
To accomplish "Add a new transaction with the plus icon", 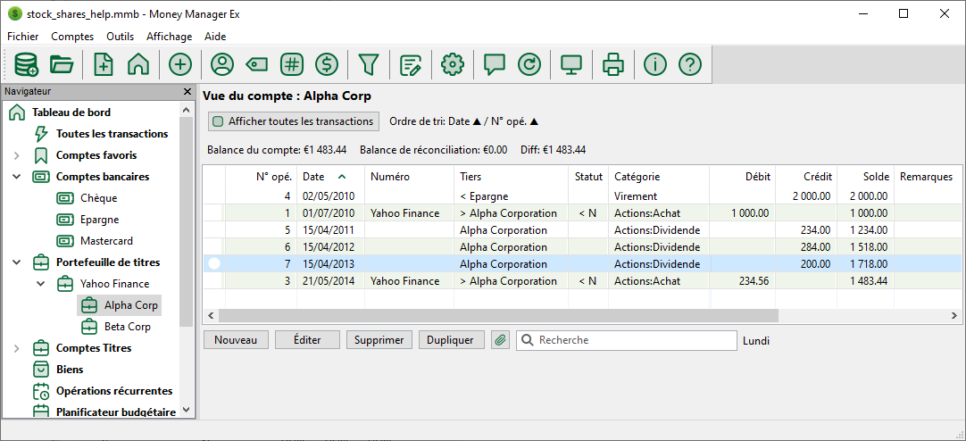I will (x=179, y=64).
